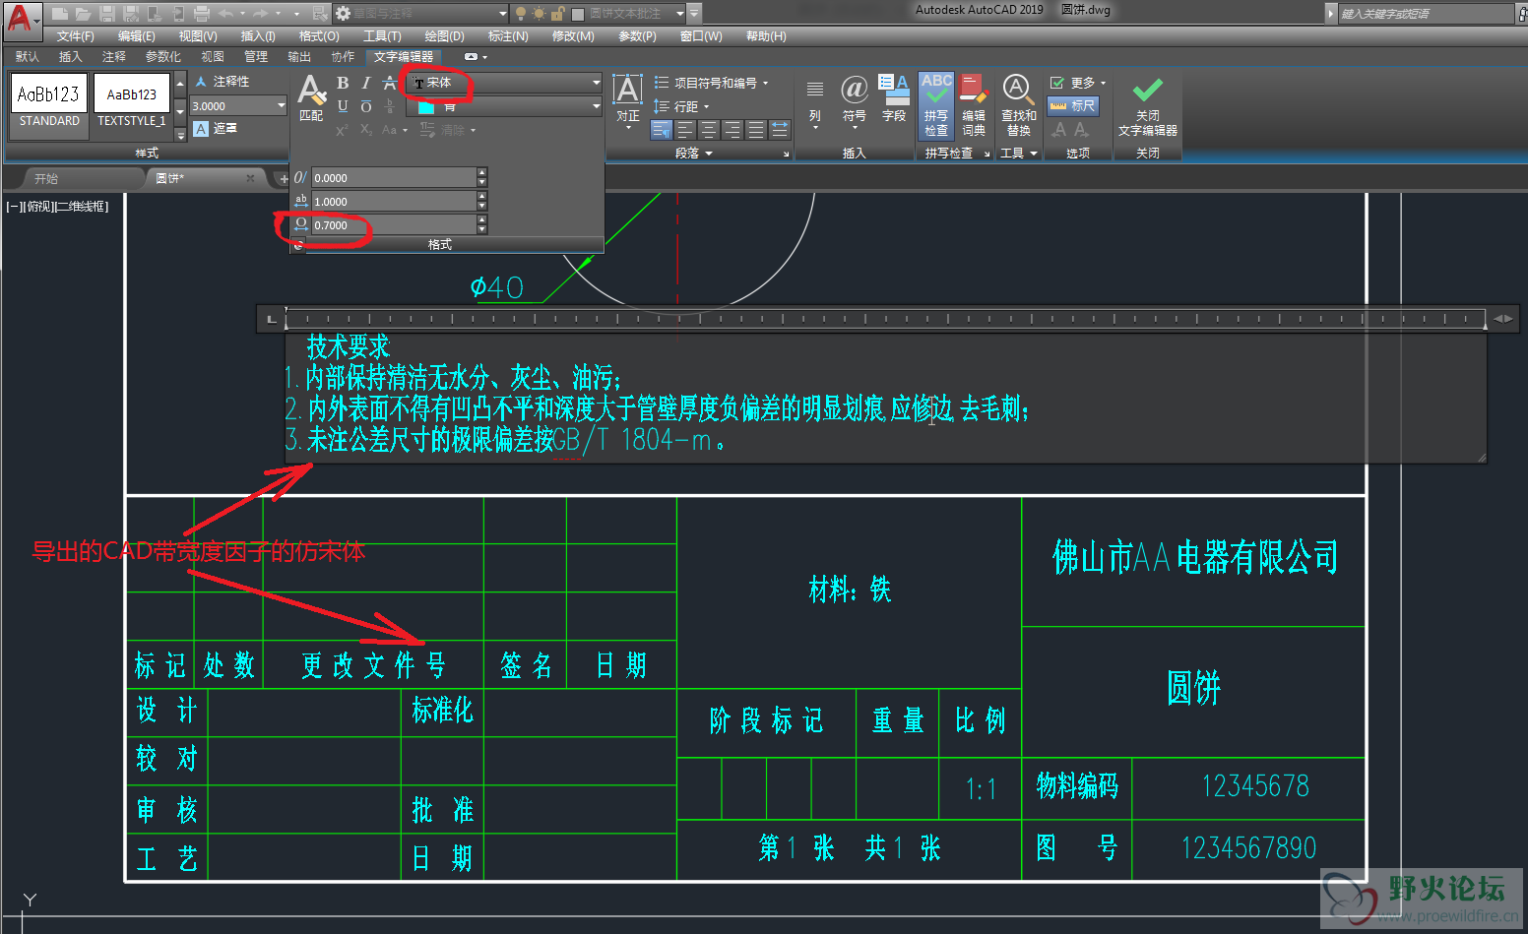1528x934 pixels.
Task: Select the center paragraph alignment icon
Action: coord(709,130)
